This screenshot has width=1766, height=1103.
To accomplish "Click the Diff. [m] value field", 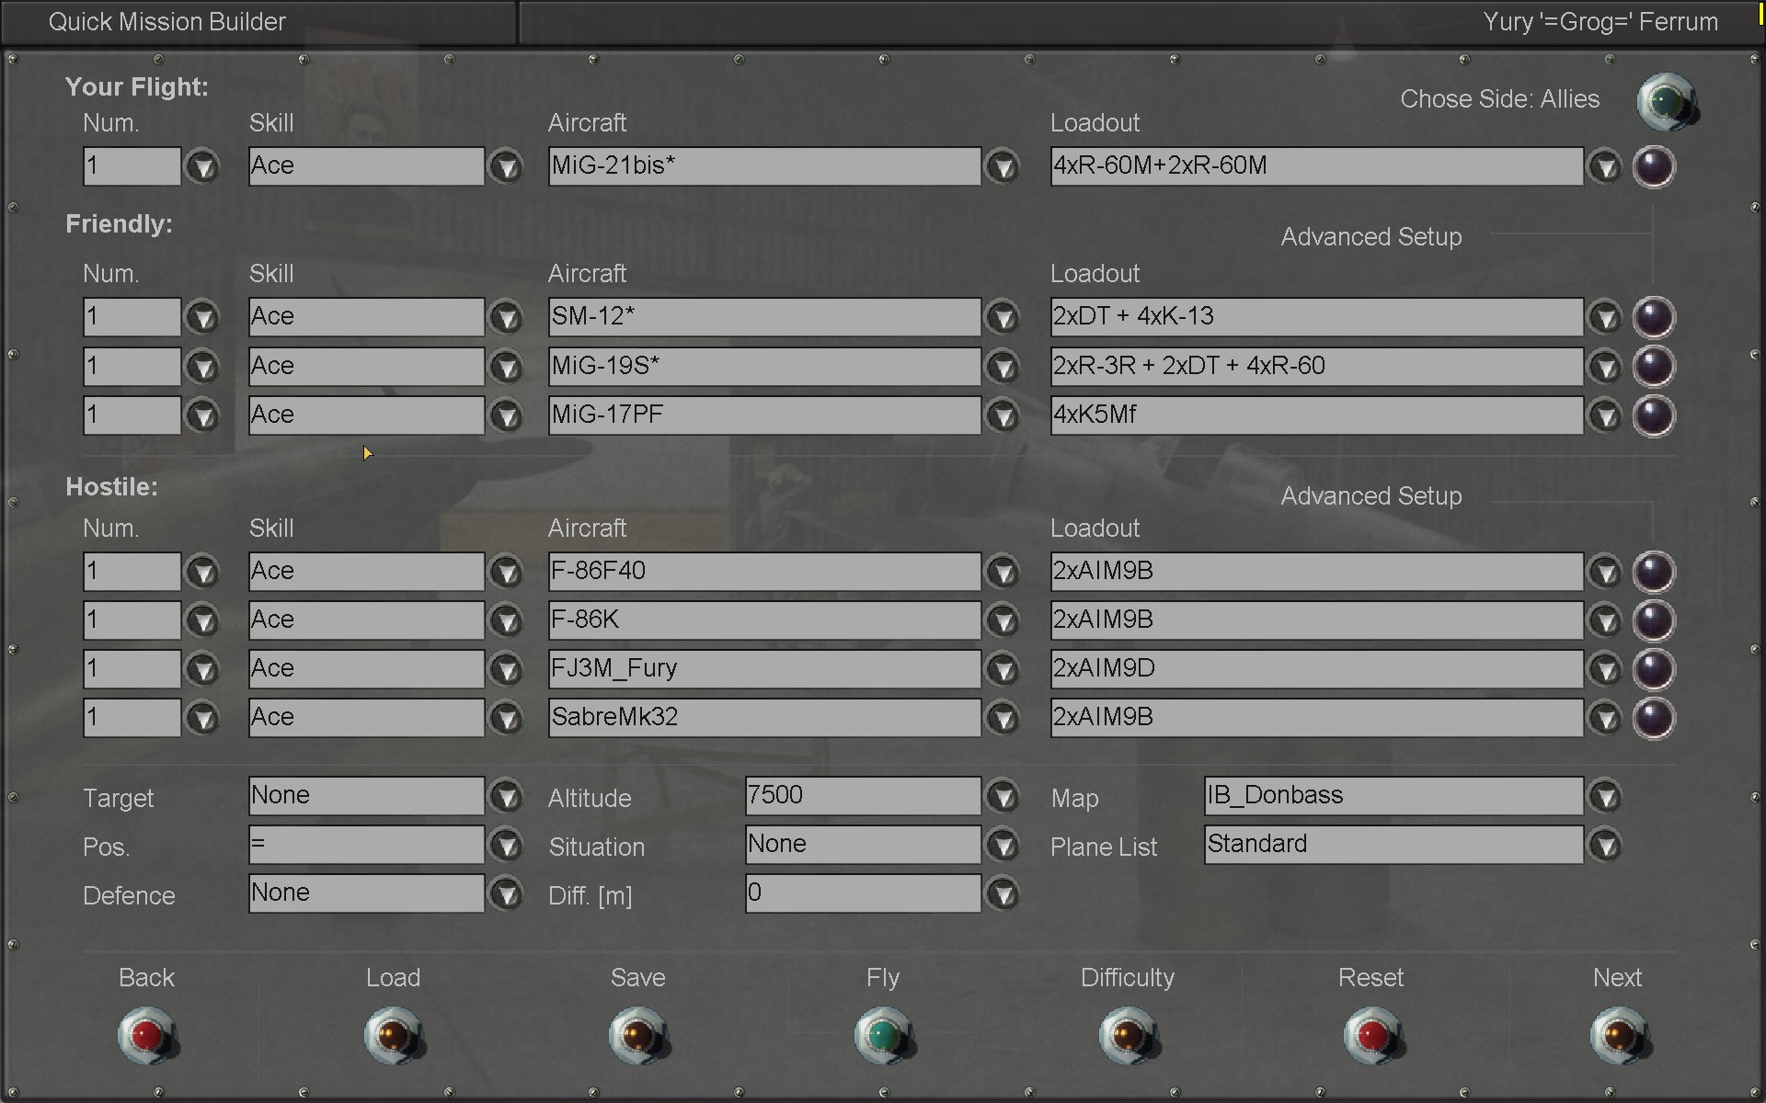I will 862,893.
